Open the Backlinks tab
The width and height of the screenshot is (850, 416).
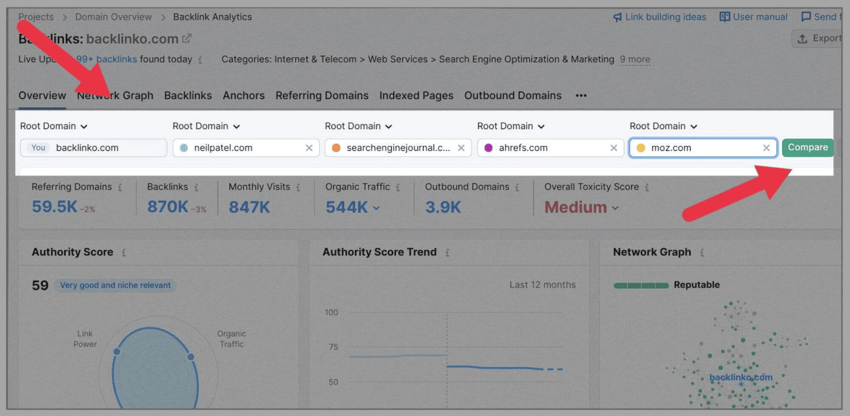(x=188, y=96)
